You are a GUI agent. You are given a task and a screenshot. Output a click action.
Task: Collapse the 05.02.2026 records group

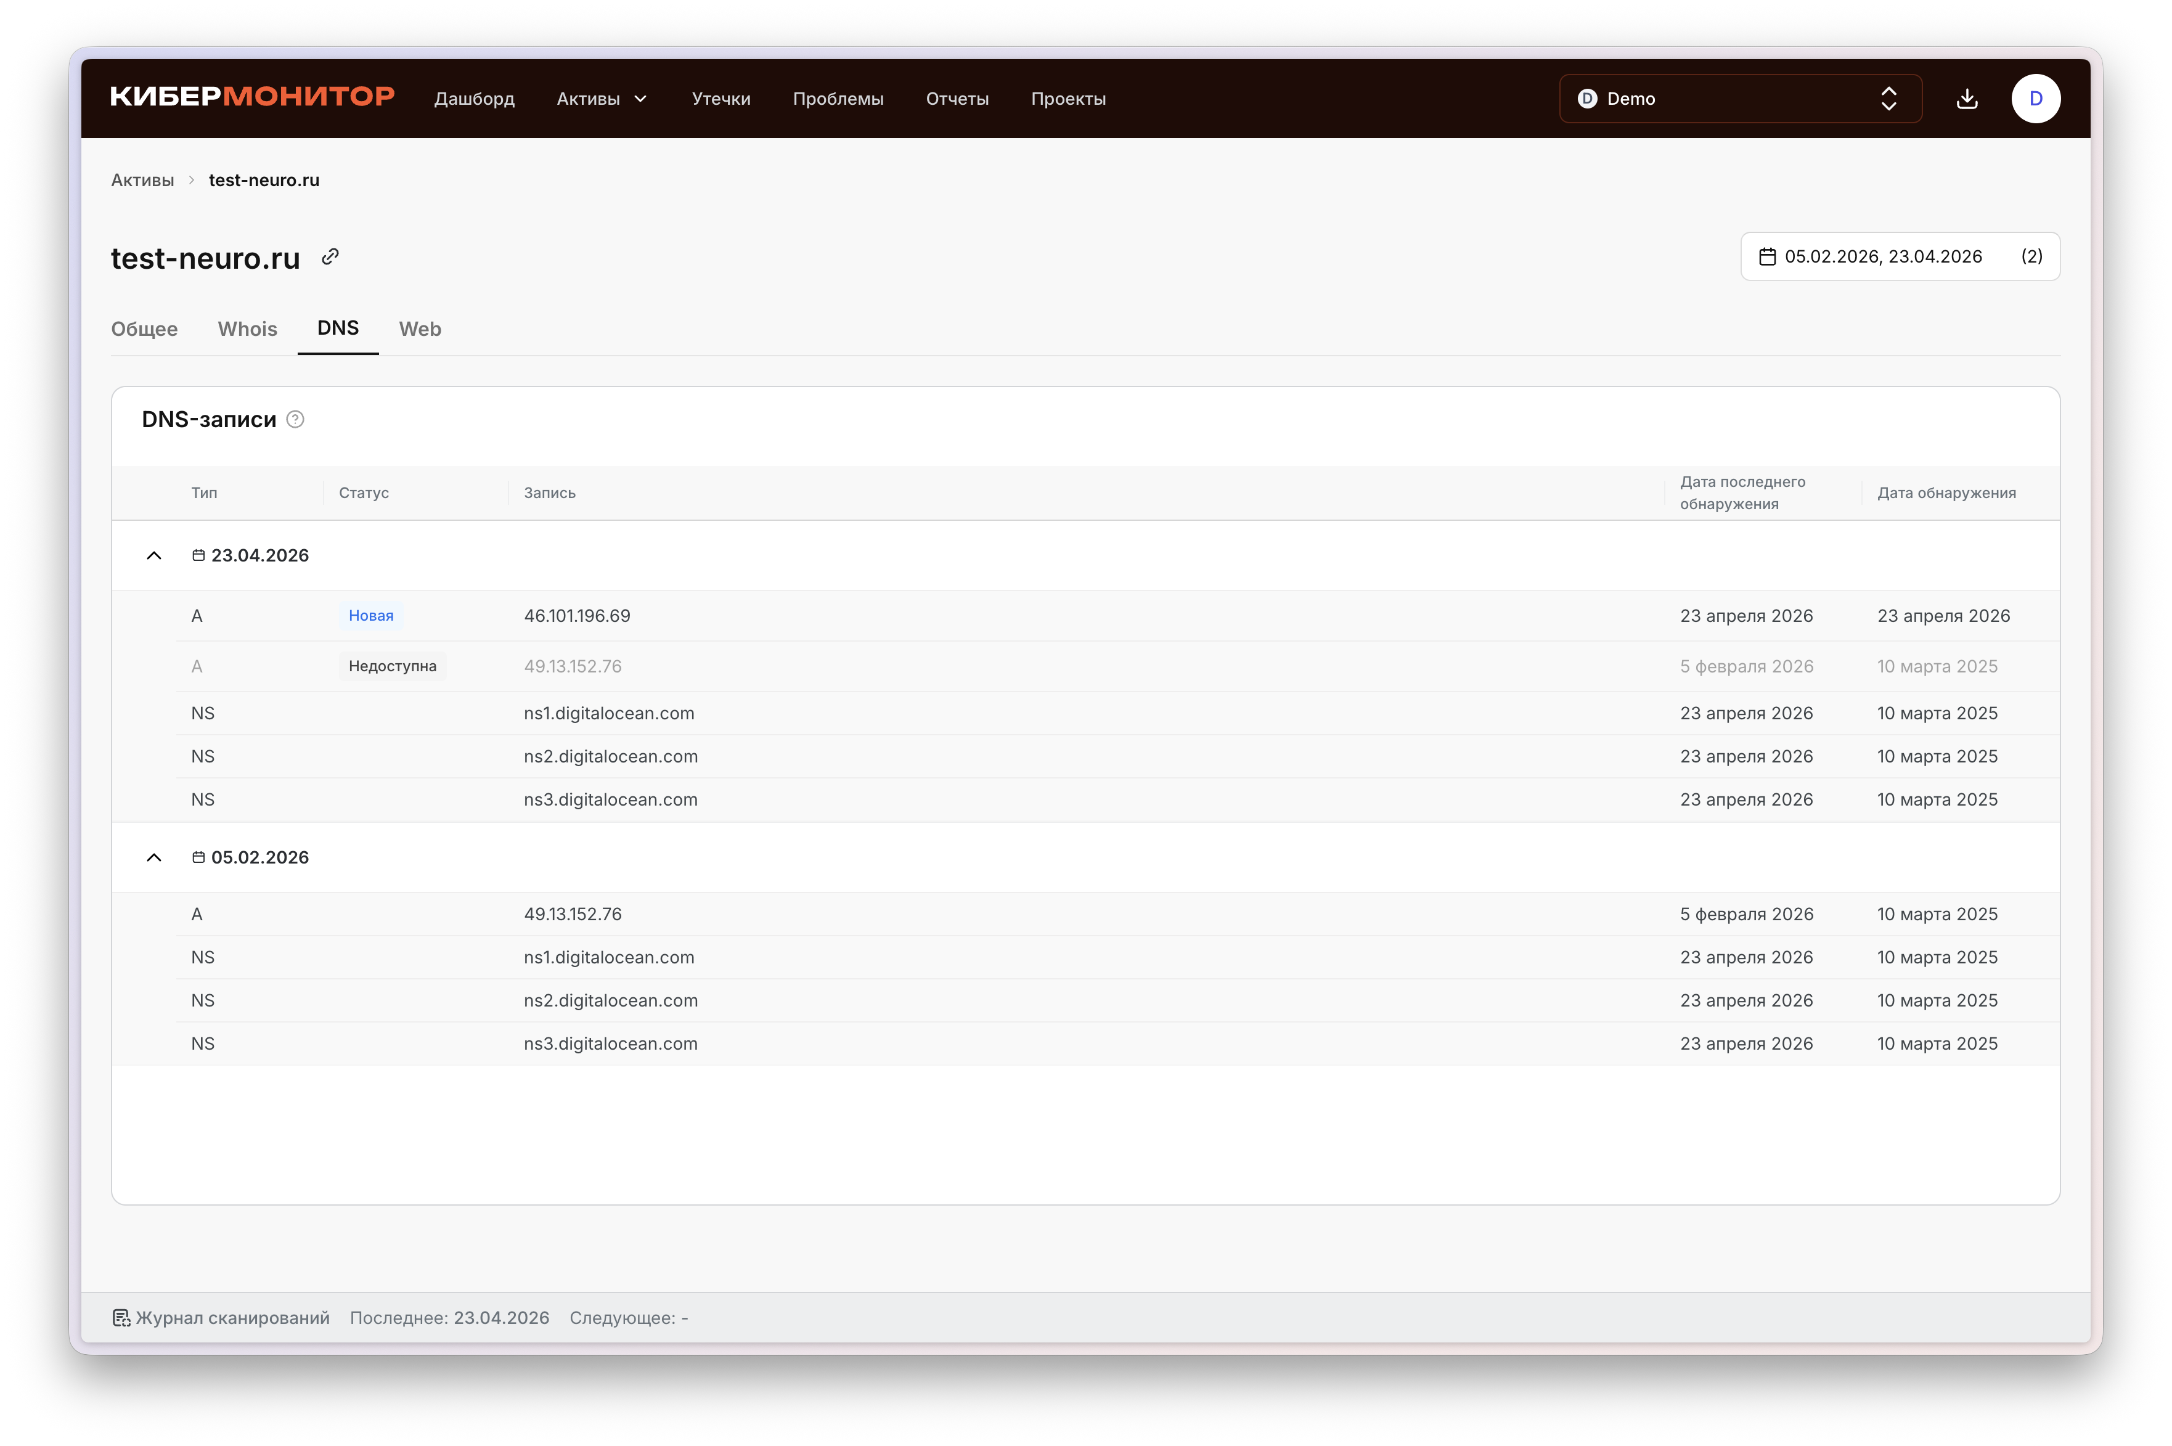tap(154, 857)
